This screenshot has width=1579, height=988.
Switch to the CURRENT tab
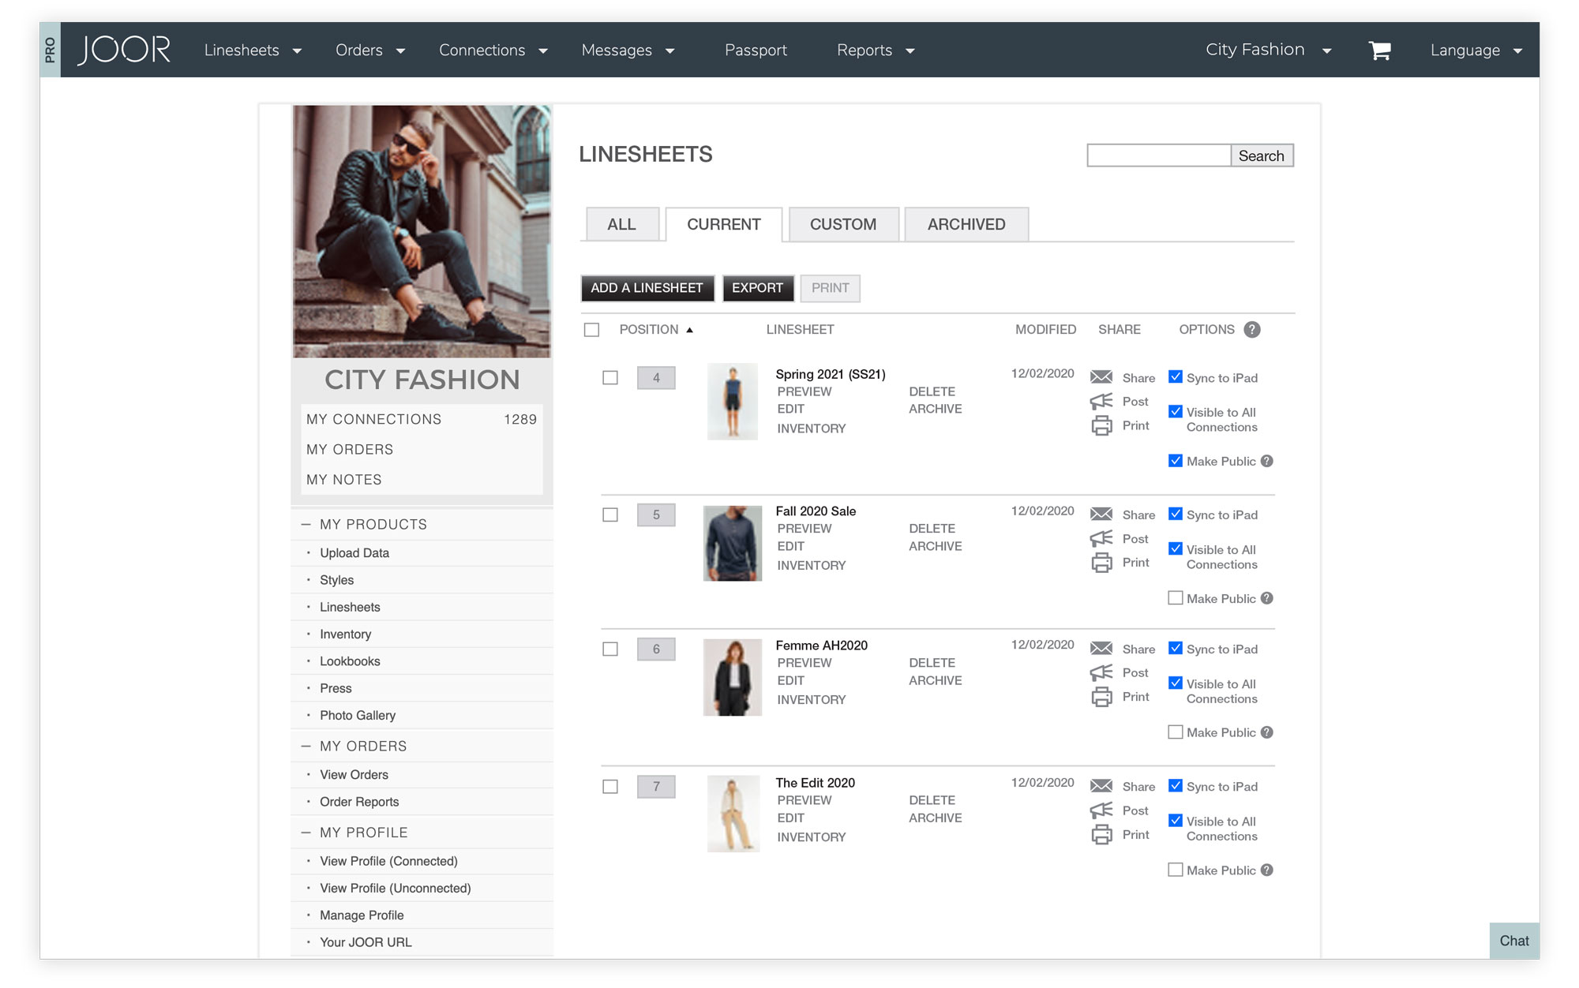[724, 224]
